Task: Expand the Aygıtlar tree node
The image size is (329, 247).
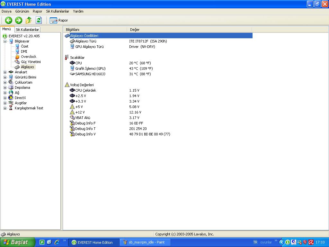Action: (x=5, y=103)
